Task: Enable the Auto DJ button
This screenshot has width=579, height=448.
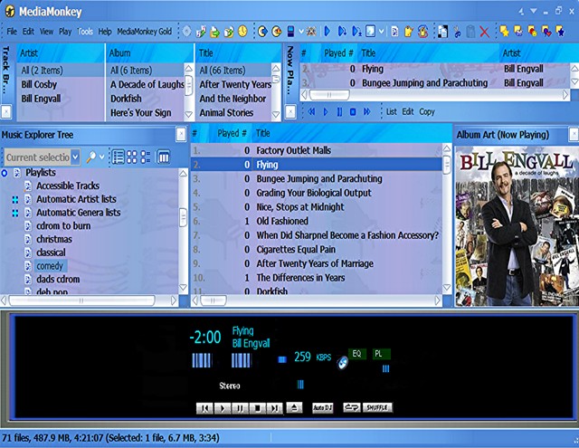Action: (x=322, y=407)
